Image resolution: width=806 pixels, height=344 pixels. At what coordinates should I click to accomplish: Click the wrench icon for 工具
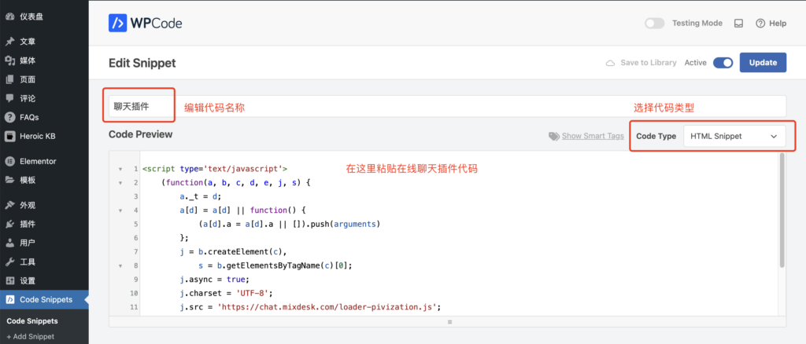(x=9, y=262)
